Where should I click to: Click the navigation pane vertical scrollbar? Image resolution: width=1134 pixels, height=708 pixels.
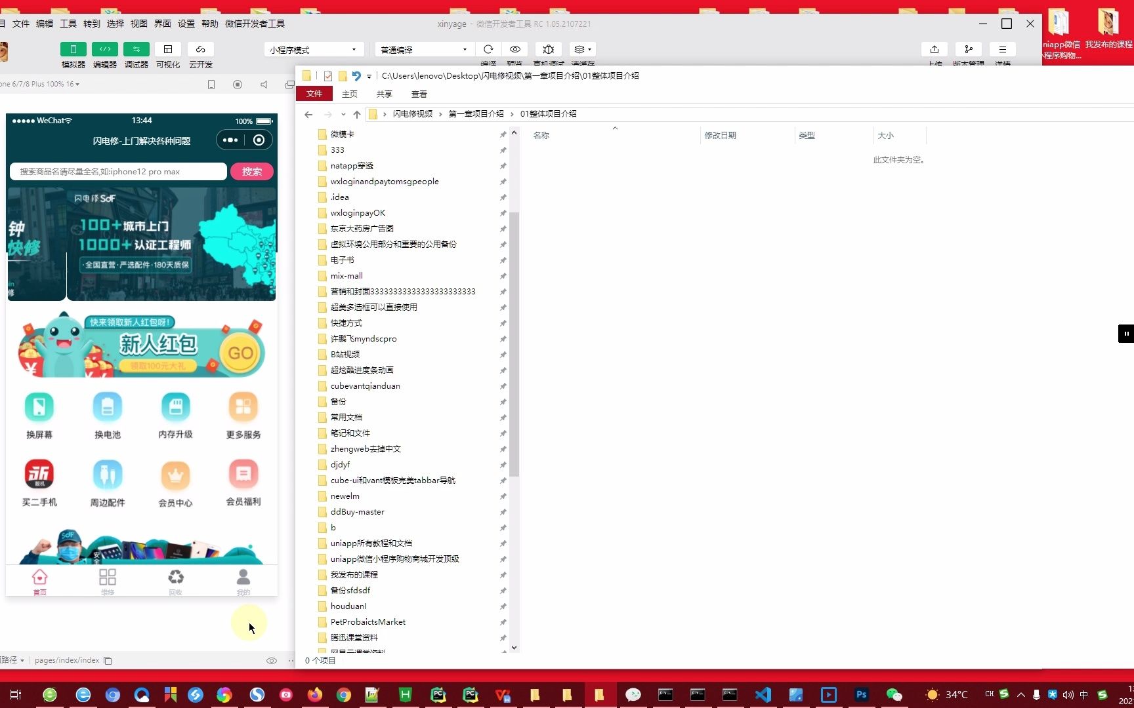click(x=514, y=344)
